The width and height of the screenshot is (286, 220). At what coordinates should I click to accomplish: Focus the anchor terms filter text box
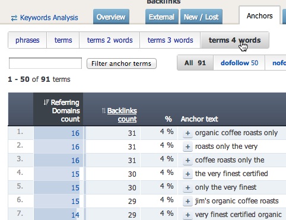point(45,63)
